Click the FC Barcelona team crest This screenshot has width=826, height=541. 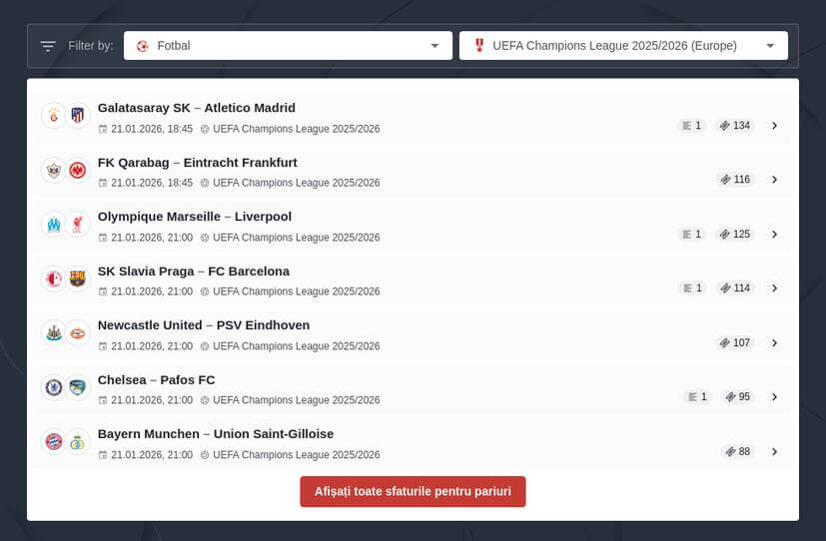[x=78, y=278]
